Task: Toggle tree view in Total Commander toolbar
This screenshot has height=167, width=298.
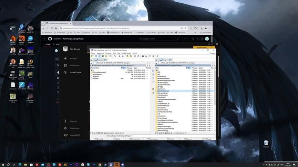Action: 106,56
